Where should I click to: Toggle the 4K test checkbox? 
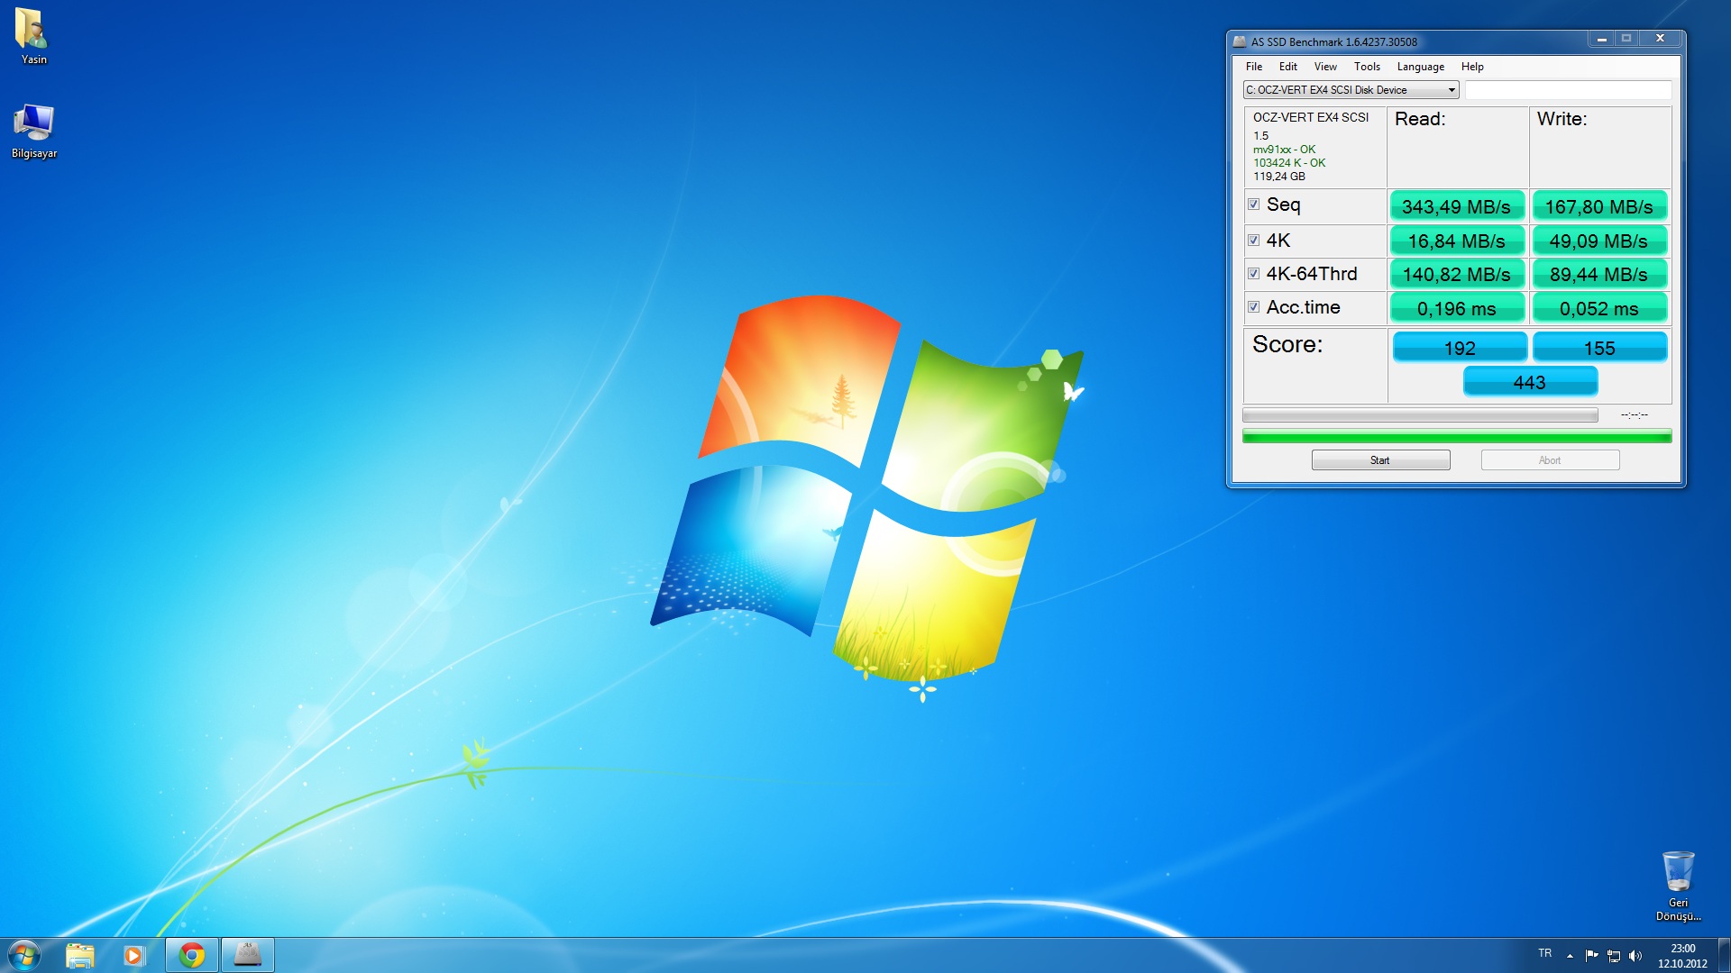(1253, 241)
